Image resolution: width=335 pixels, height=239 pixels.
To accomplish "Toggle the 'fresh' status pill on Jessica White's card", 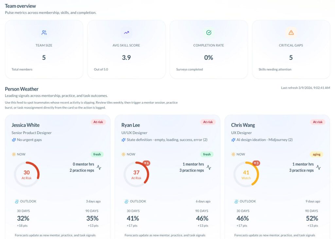I will coord(97,154).
